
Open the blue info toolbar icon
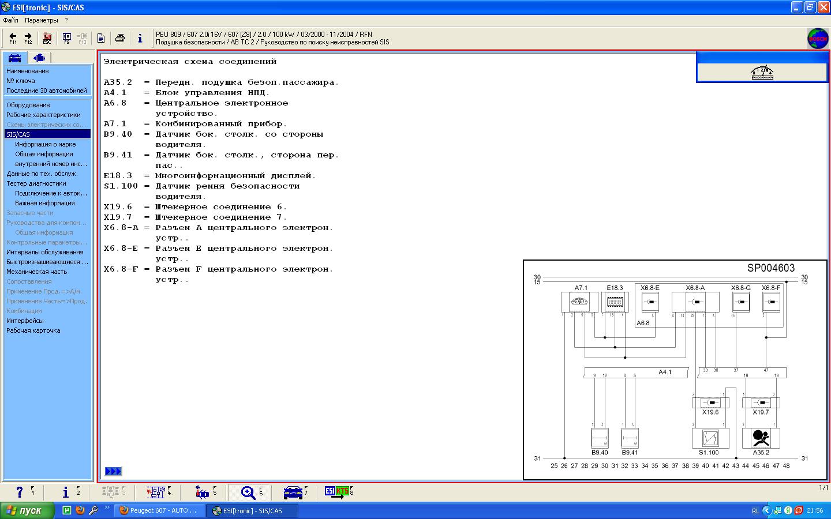point(140,38)
